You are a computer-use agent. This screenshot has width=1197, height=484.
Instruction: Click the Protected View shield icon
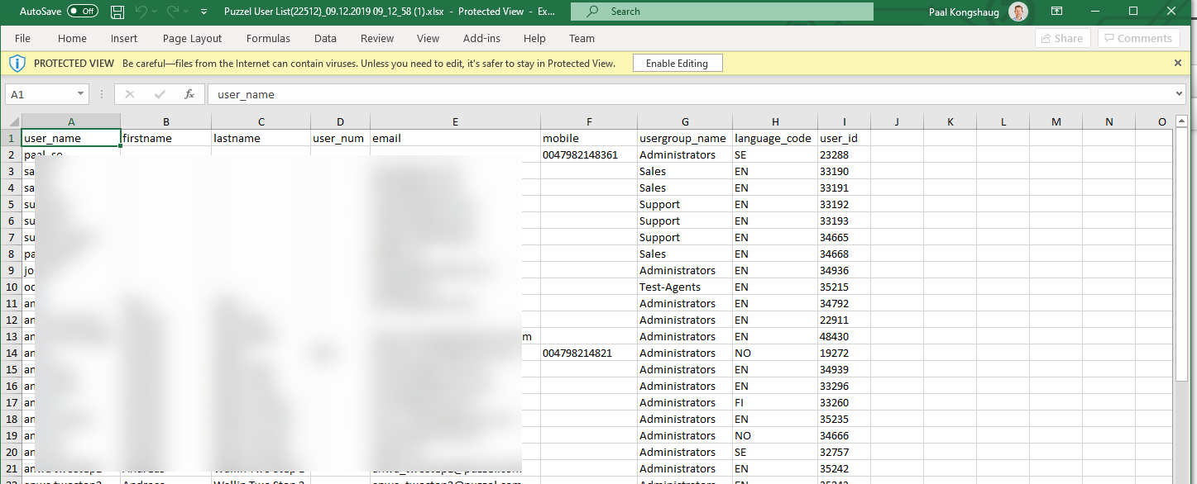click(19, 64)
